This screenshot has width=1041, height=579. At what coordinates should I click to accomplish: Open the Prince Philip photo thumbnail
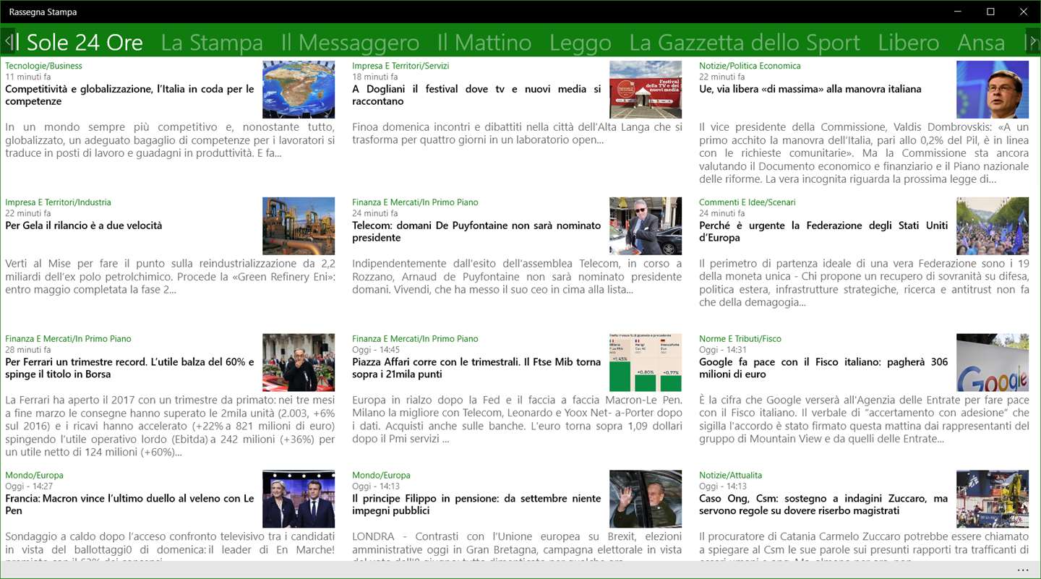click(x=646, y=499)
